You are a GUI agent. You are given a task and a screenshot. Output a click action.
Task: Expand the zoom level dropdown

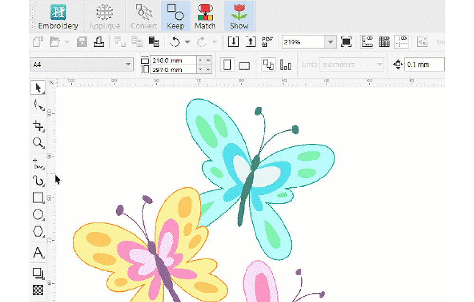[x=330, y=42]
